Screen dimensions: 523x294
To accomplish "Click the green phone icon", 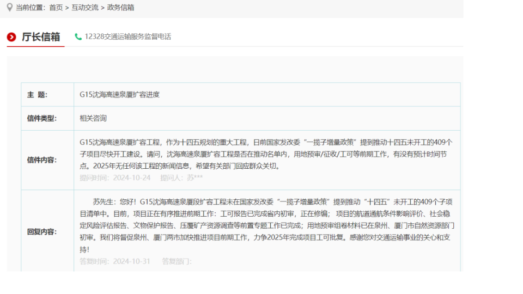I will pos(78,36).
